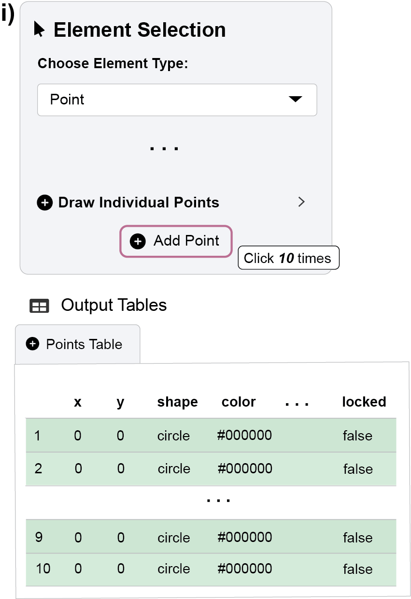Image resolution: width=411 pixels, height=599 pixels.
Task: Switch to the Points Table tab
Action: click(x=78, y=344)
